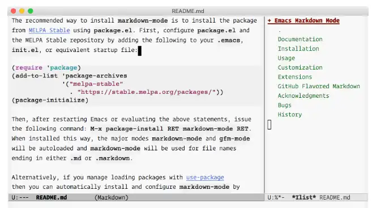372x208 pixels.
Task: Click the init.el text in first paragraph
Action: pyautogui.click(x=25, y=50)
